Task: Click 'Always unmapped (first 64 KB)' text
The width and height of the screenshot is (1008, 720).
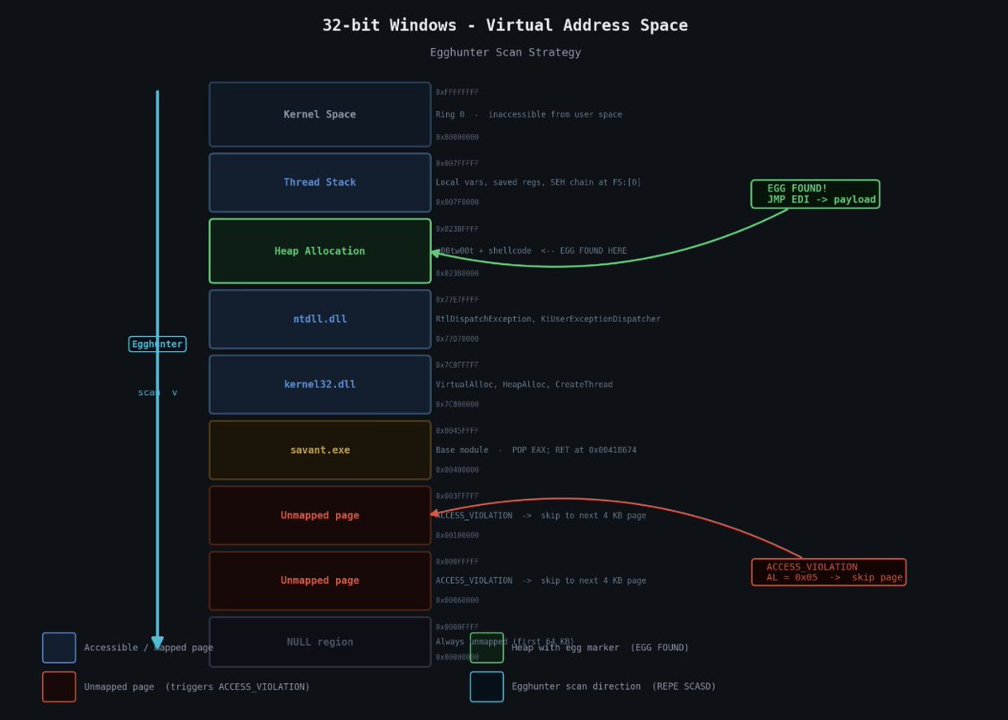Action: click(505, 642)
